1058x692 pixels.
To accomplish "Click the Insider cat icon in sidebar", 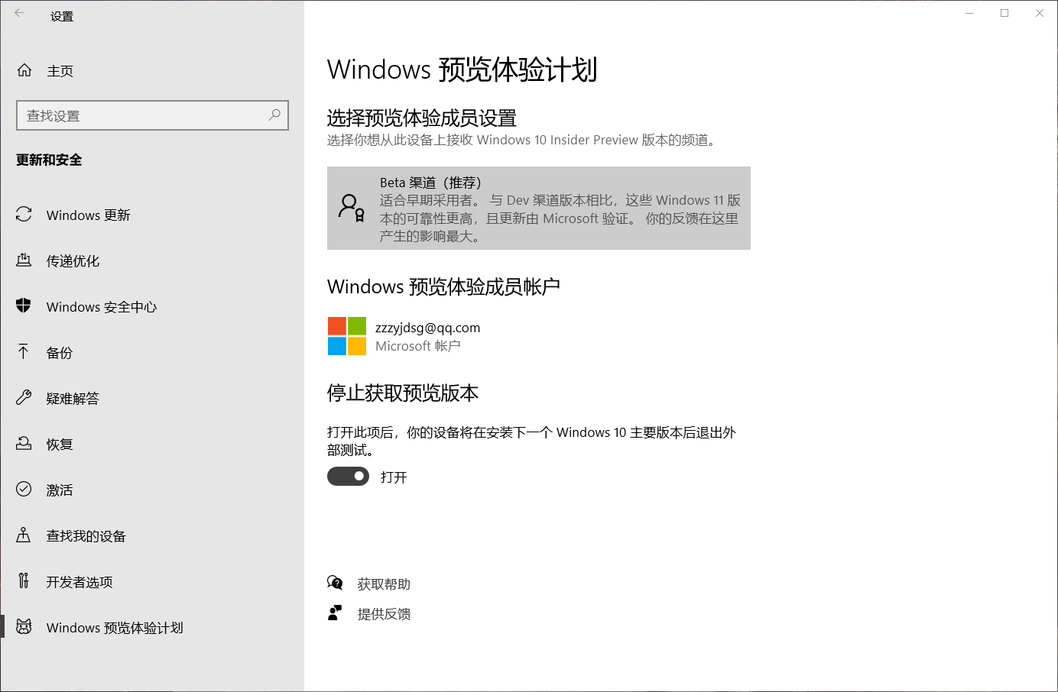I will [x=24, y=626].
